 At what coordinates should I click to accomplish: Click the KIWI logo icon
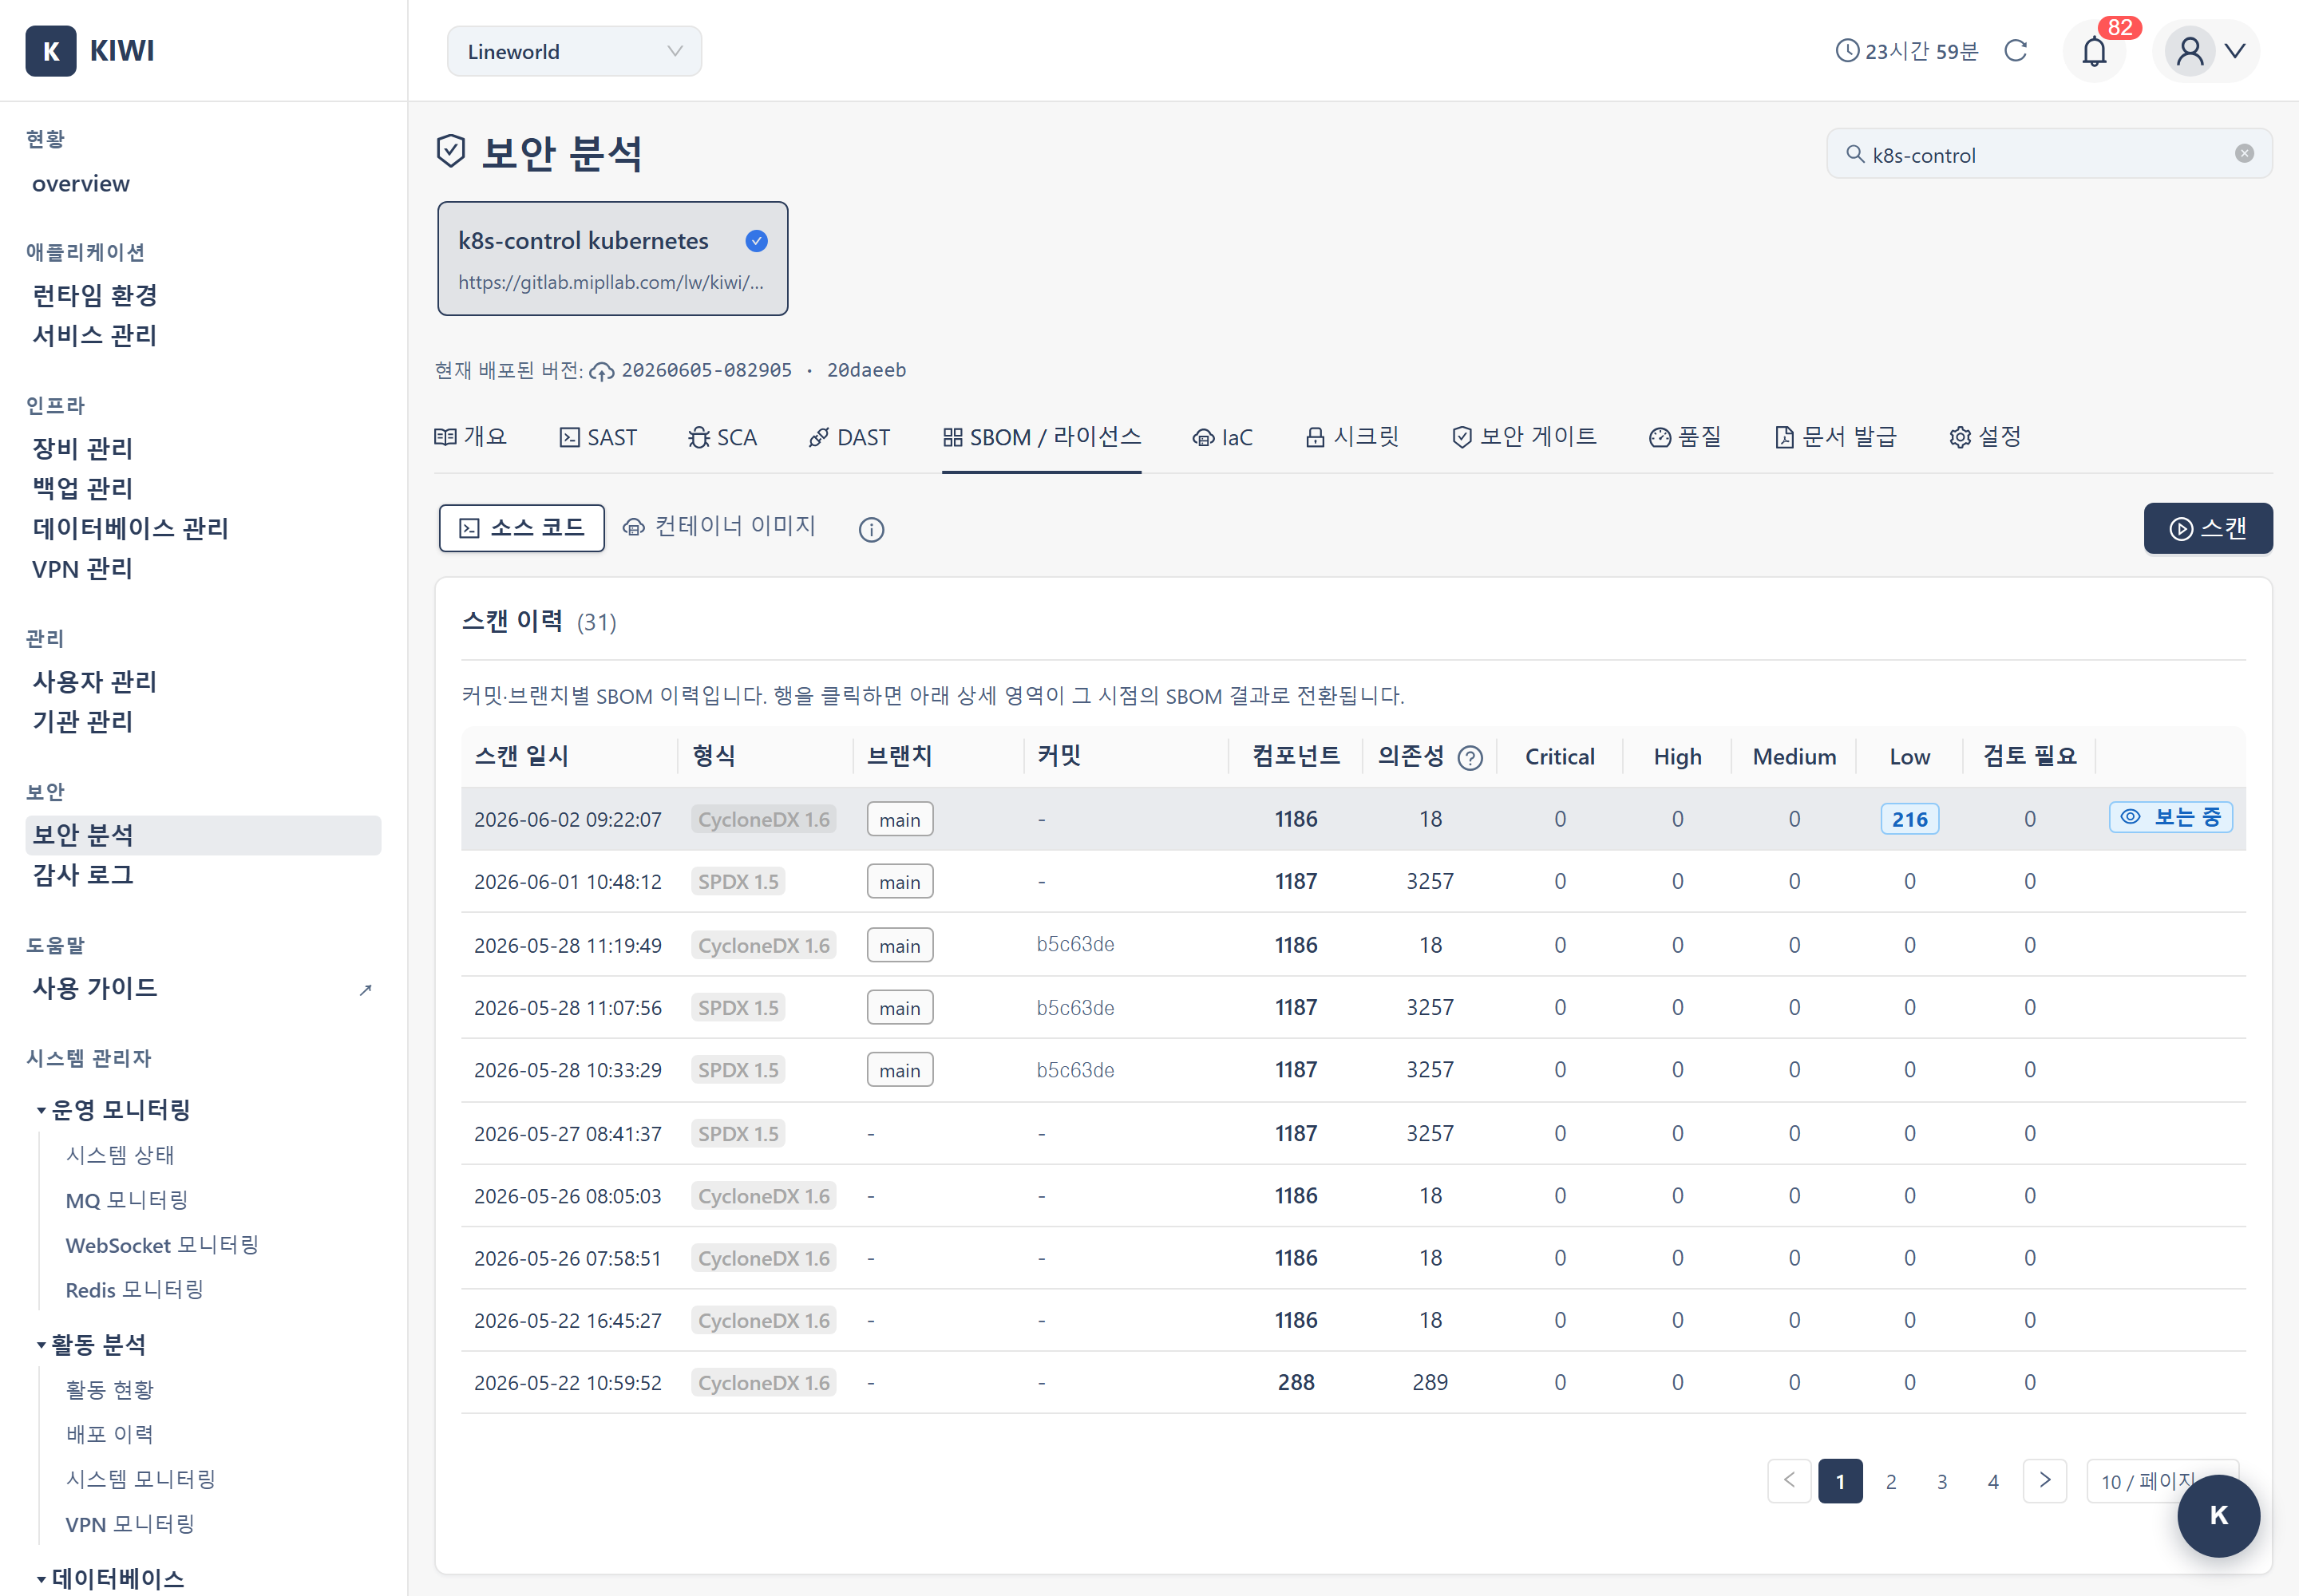tap(50, 51)
